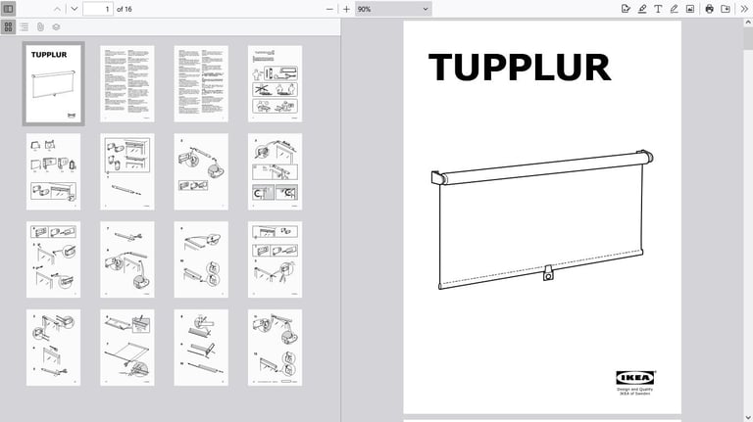Open the page 2 text thumbnail
The width and height of the screenshot is (753, 422).
127,83
